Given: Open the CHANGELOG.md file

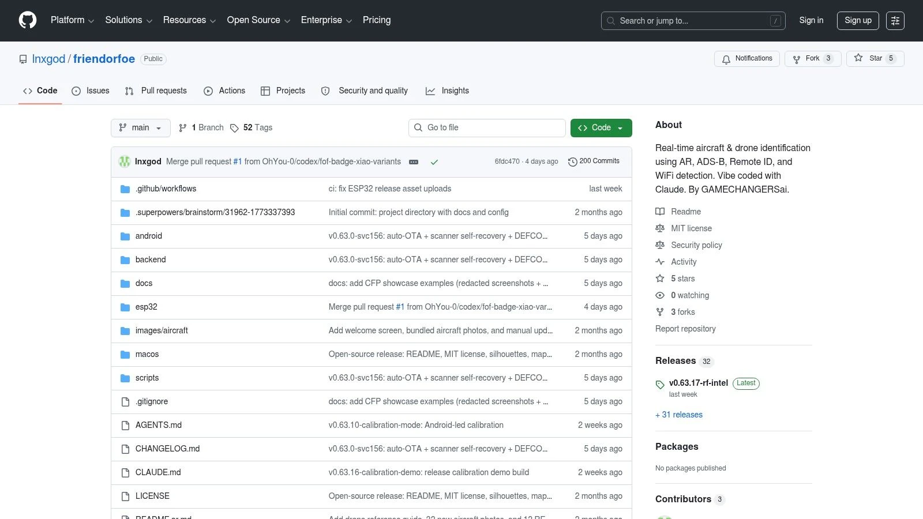Looking at the screenshot, I should [167, 449].
